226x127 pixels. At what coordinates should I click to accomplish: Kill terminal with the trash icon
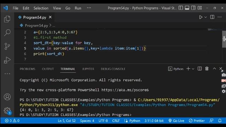click(x=207, y=69)
